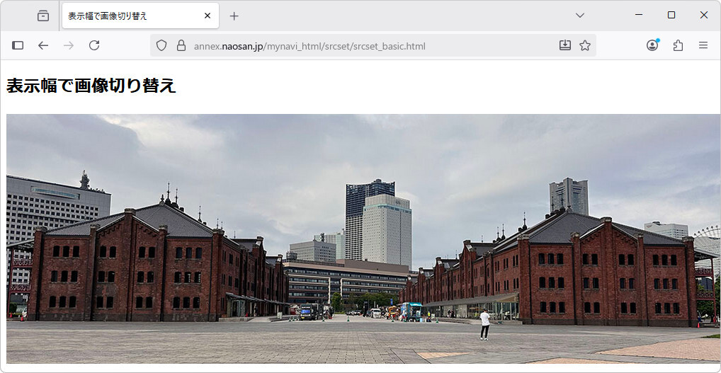Open the Extensions puzzle-piece panel
The image size is (721, 373).
[678, 45]
